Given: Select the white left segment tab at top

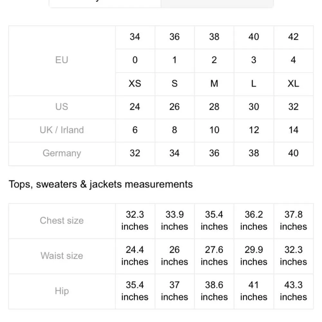Looking at the screenshot, I should click(105, 3).
